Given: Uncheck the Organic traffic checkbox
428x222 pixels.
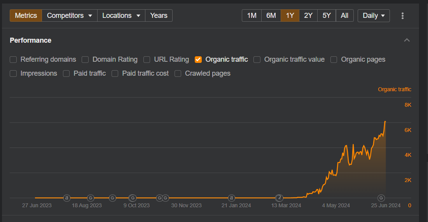Looking at the screenshot, I should pos(198,59).
